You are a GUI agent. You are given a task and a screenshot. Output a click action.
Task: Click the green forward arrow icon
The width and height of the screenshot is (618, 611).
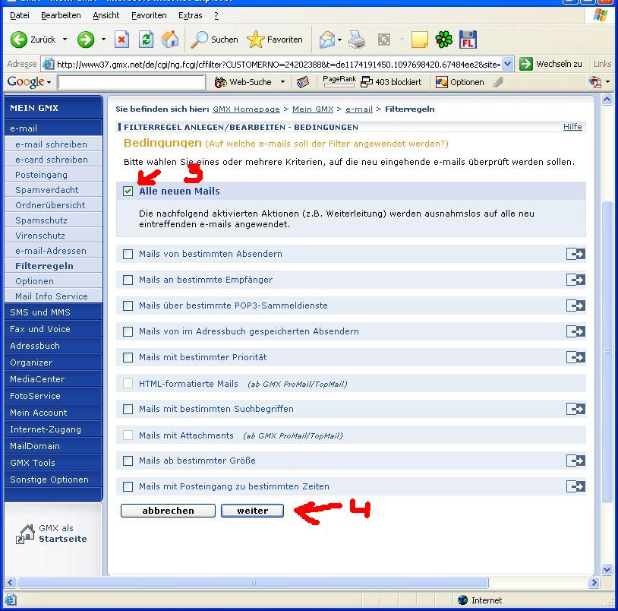point(86,40)
